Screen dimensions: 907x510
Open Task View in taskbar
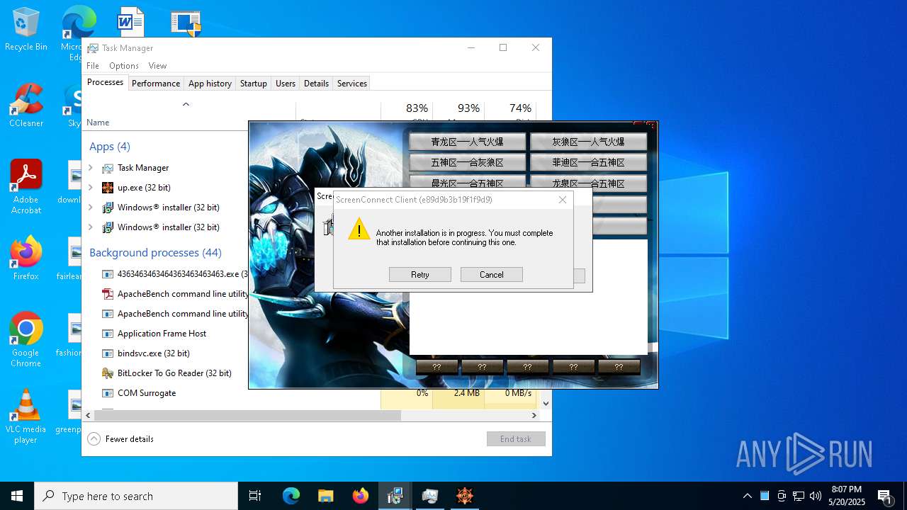(255, 496)
